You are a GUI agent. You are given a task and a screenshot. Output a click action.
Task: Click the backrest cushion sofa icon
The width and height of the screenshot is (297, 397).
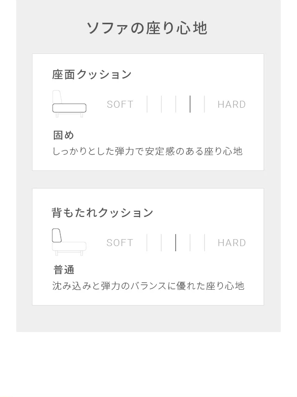pos(69,242)
